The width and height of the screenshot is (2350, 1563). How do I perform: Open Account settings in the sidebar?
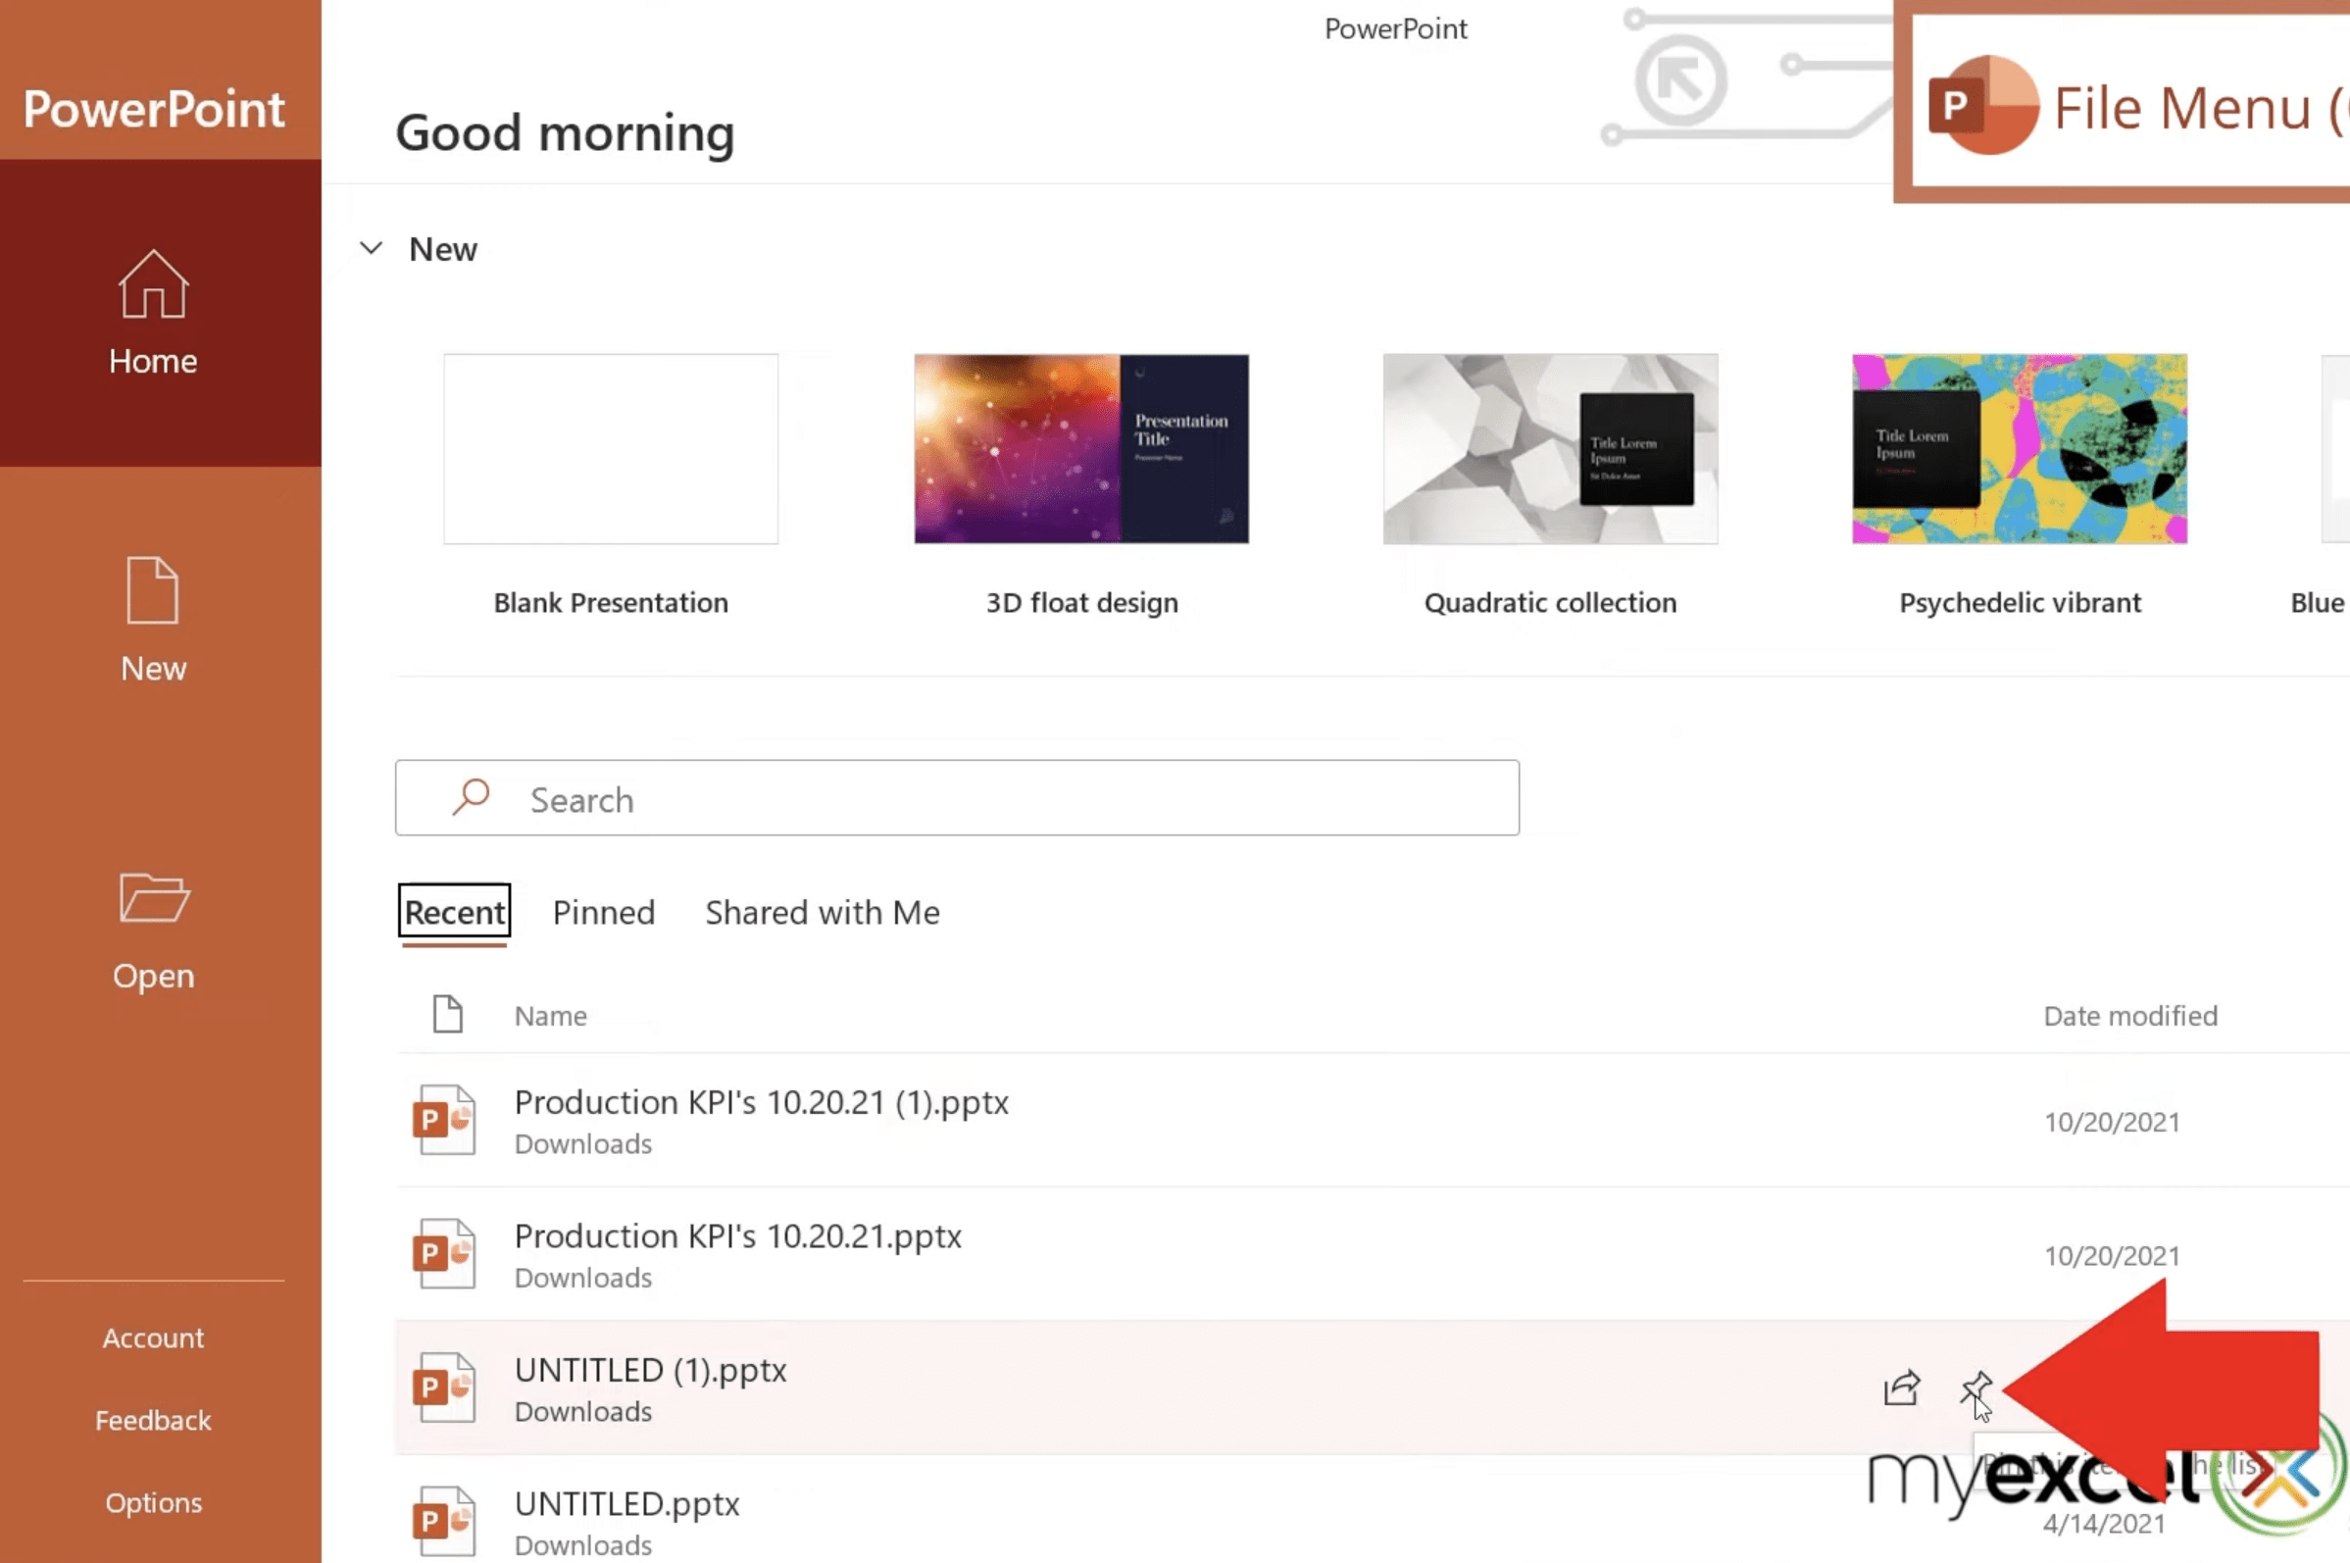click(x=154, y=1337)
